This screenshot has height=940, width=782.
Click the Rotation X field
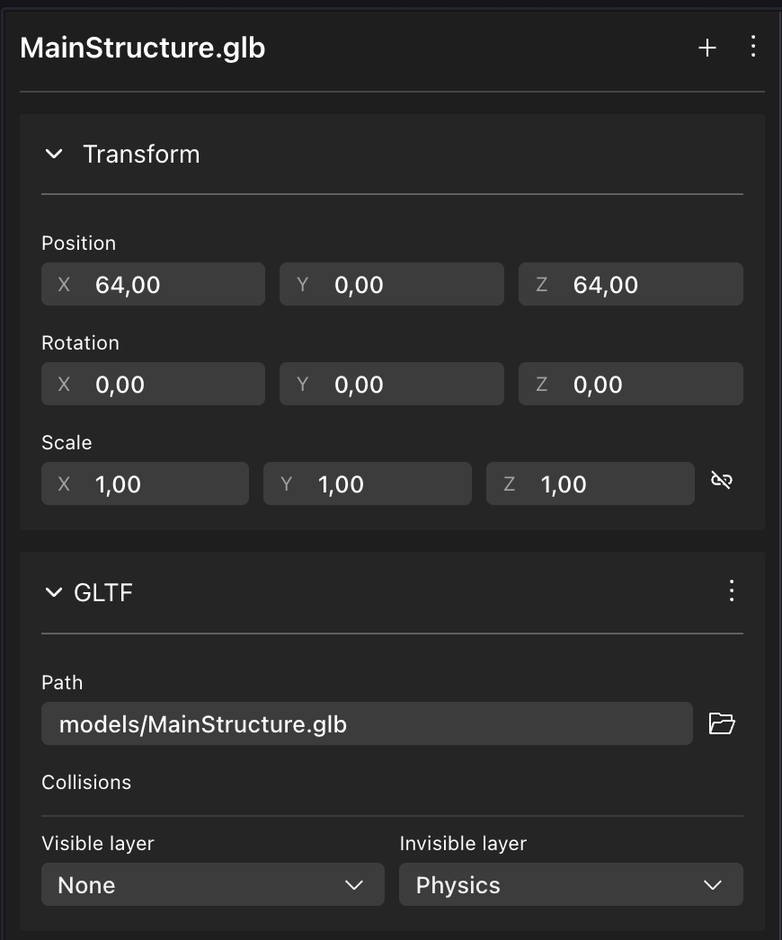pos(153,384)
